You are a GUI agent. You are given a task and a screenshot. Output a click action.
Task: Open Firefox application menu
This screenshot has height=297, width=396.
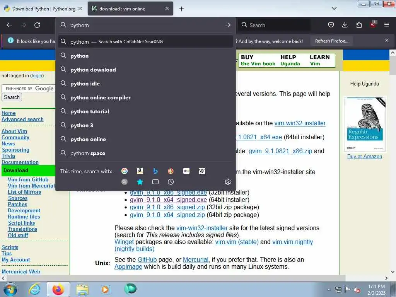pyautogui.click(x=387, y=25)
